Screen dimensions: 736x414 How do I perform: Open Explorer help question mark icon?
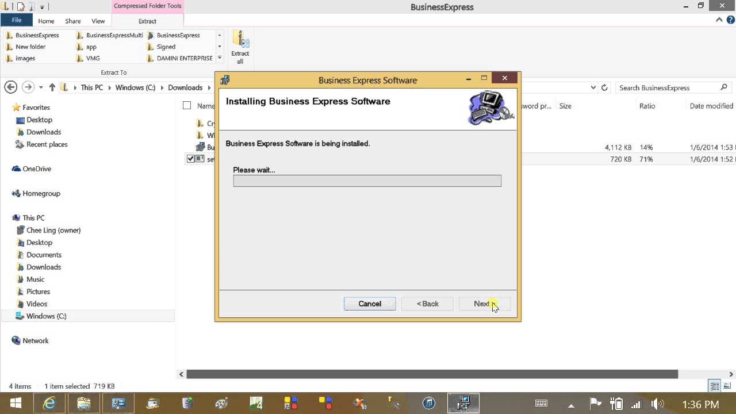tap(729, 20)
